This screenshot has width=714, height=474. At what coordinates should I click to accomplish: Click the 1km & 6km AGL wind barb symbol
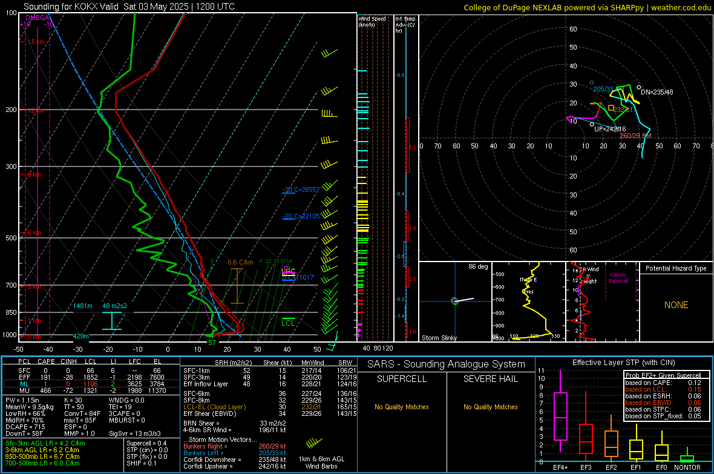314,443
